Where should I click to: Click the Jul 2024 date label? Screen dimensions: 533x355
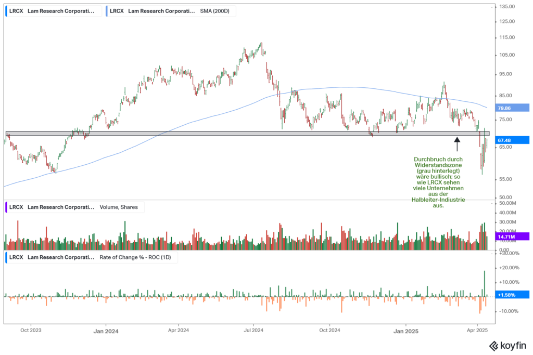pos(253,330)
